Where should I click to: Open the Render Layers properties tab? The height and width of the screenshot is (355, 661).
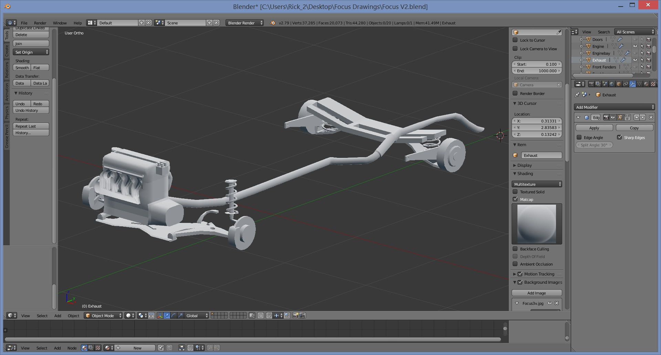pyautogui.click(x=598, y=84)
